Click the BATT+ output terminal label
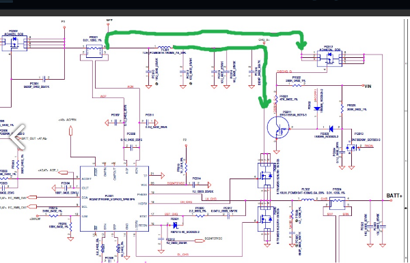Screen dimensions: 410x263 coord(394,196)
